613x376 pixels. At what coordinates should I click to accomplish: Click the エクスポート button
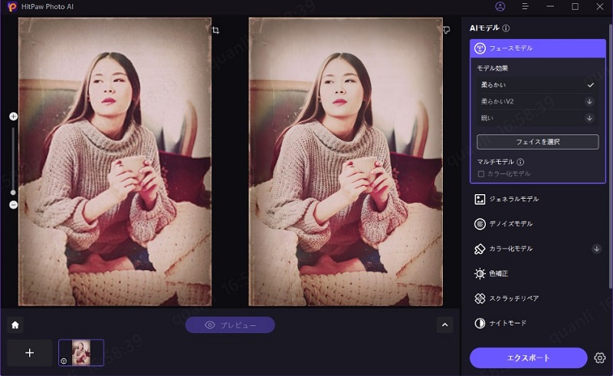tap(529, 358)
